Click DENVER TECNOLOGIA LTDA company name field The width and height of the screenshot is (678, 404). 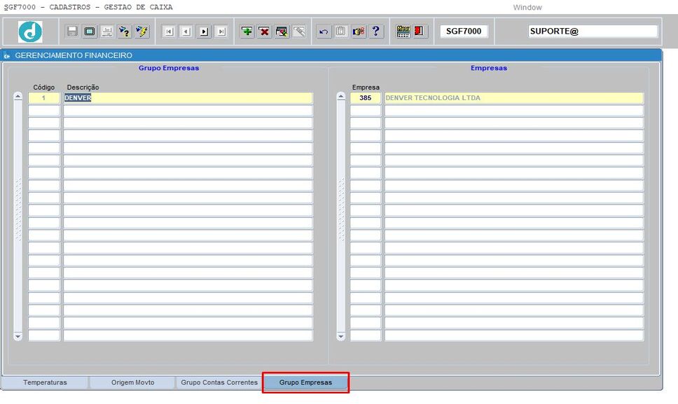click(x=513, y=98)
